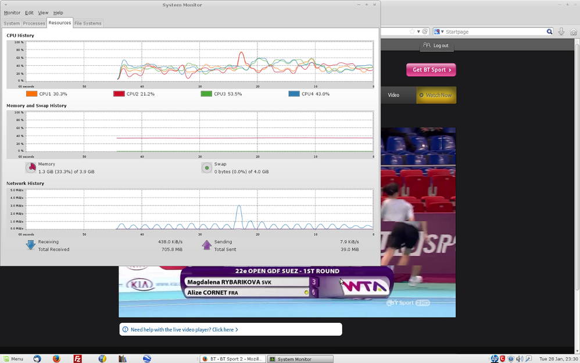Click the Get BT Sport button

click(431, 70)
